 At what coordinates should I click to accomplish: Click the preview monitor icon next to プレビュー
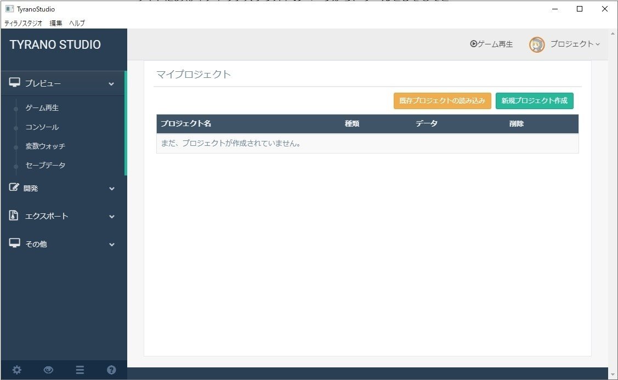click(15, 82)
